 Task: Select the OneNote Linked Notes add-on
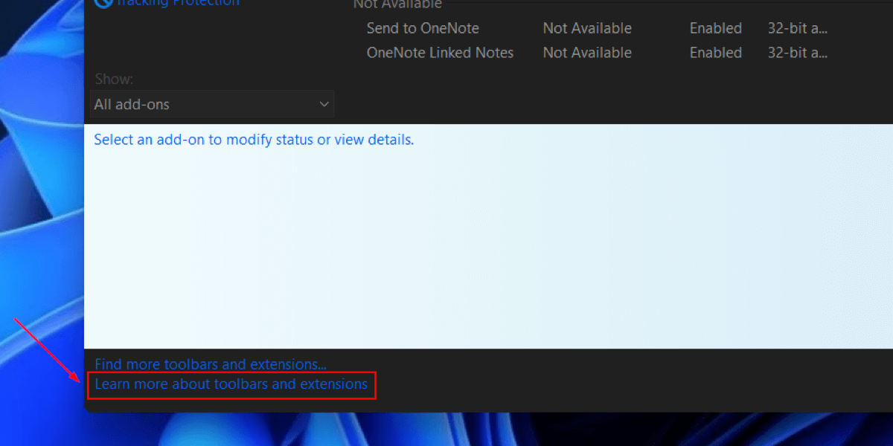coord(440,52)
